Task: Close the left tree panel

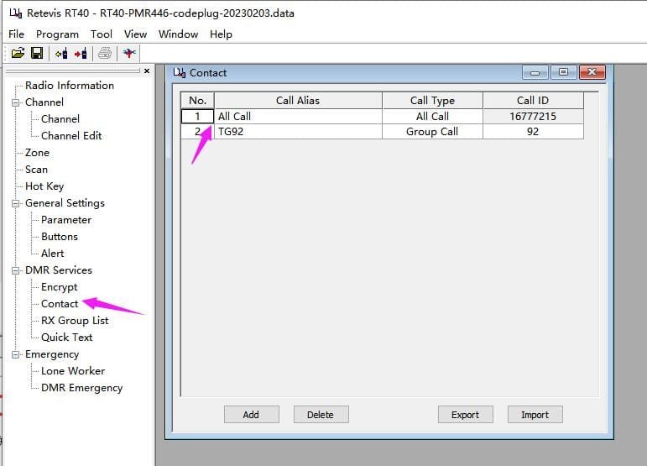Action: 147,71
